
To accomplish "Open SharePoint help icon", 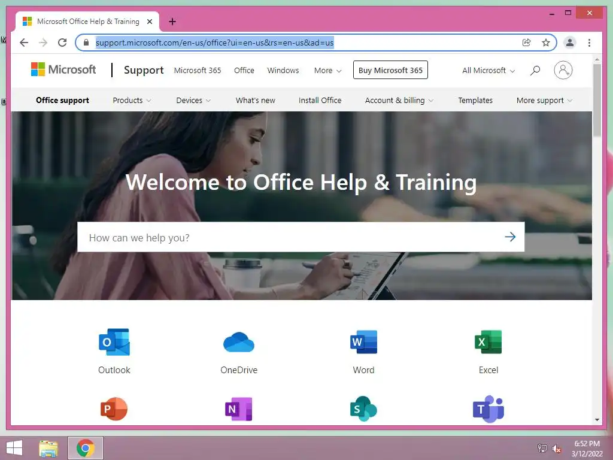I will click(x=363, y=408).
